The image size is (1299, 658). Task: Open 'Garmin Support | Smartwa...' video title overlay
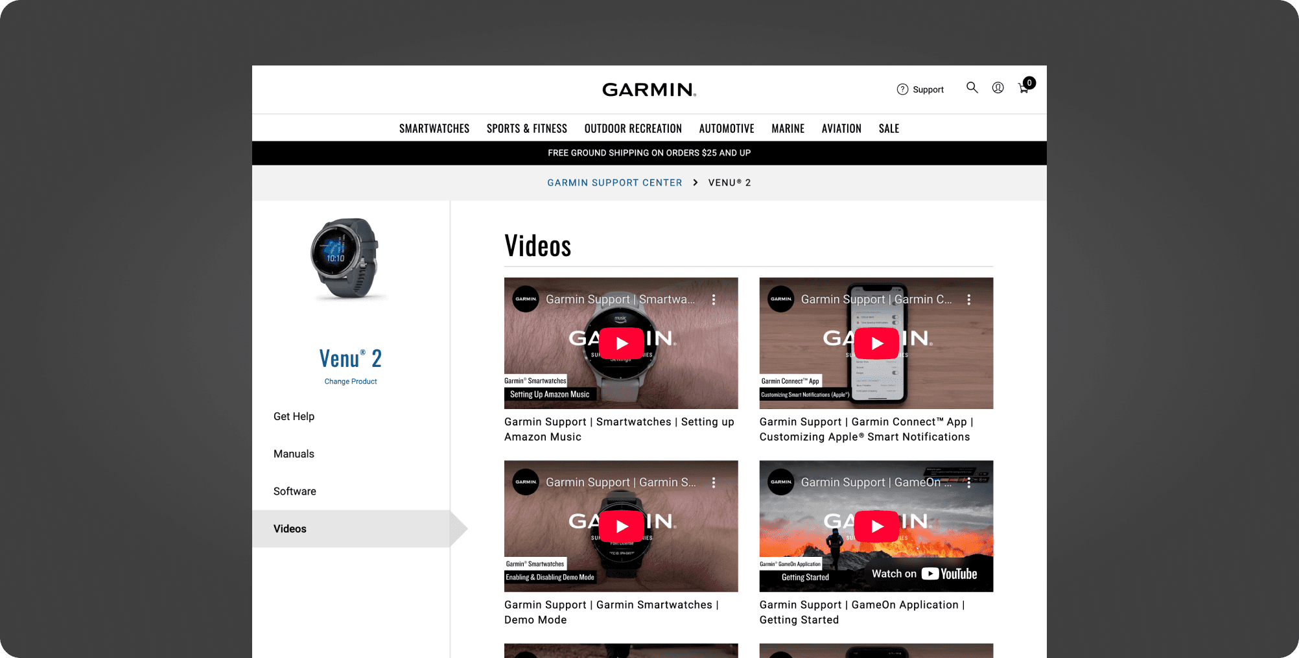(x=620, y=300)
